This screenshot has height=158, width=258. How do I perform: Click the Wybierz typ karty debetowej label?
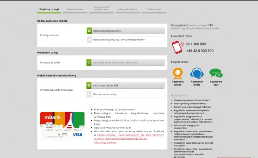pyautogui.click(x=56, y=90)
